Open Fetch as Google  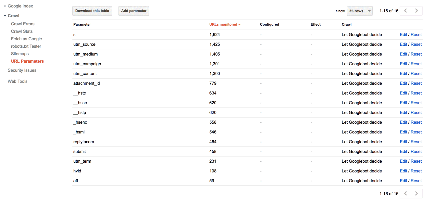[27, 39]
